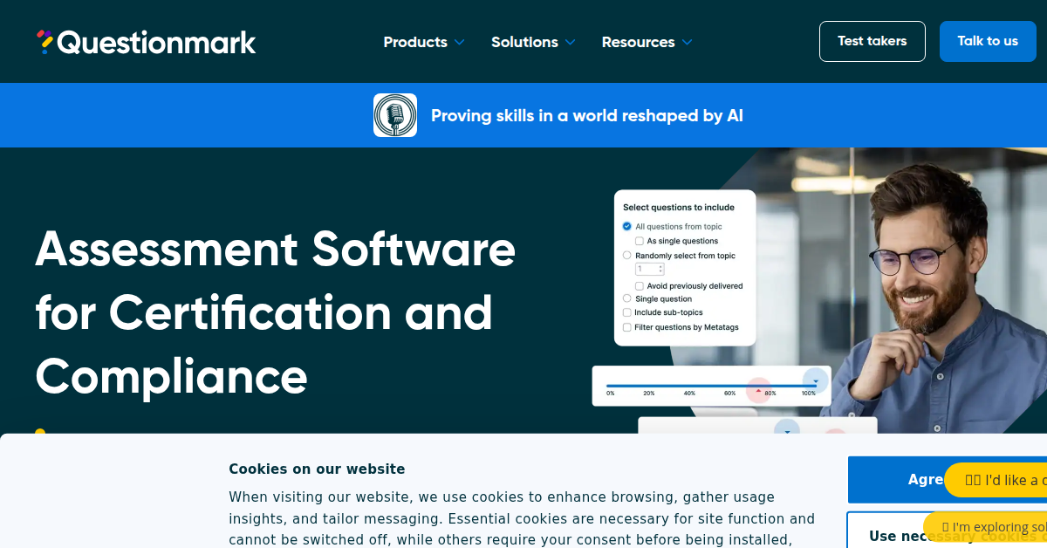Click the Products chevron arrow icon
This screenshot has height=548, width=1047.
click(459, 42)
